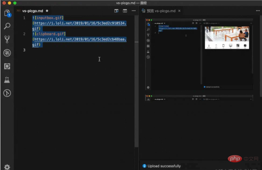Viewport: 262px width, 170px height.
Task: Open the Extensions view icon
Action: tap(7, 66)
